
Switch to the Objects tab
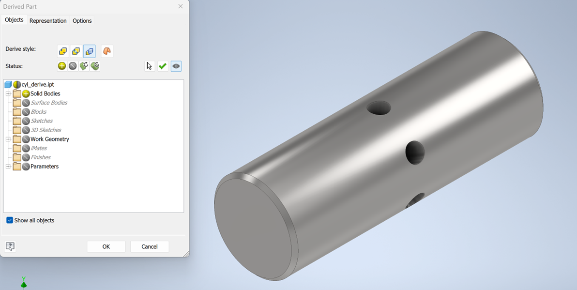point(14,20)
